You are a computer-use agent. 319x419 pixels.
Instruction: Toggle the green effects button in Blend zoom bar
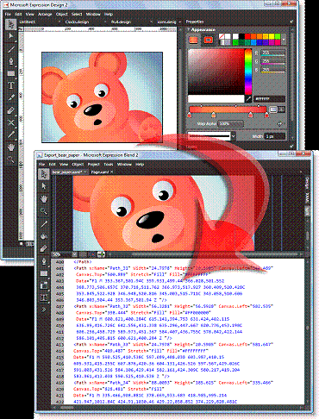click(x=101, y=254)
